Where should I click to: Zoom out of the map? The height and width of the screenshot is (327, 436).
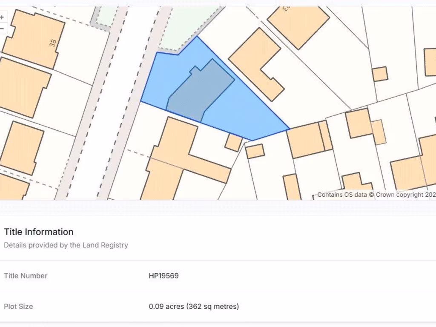coord(2,29)
